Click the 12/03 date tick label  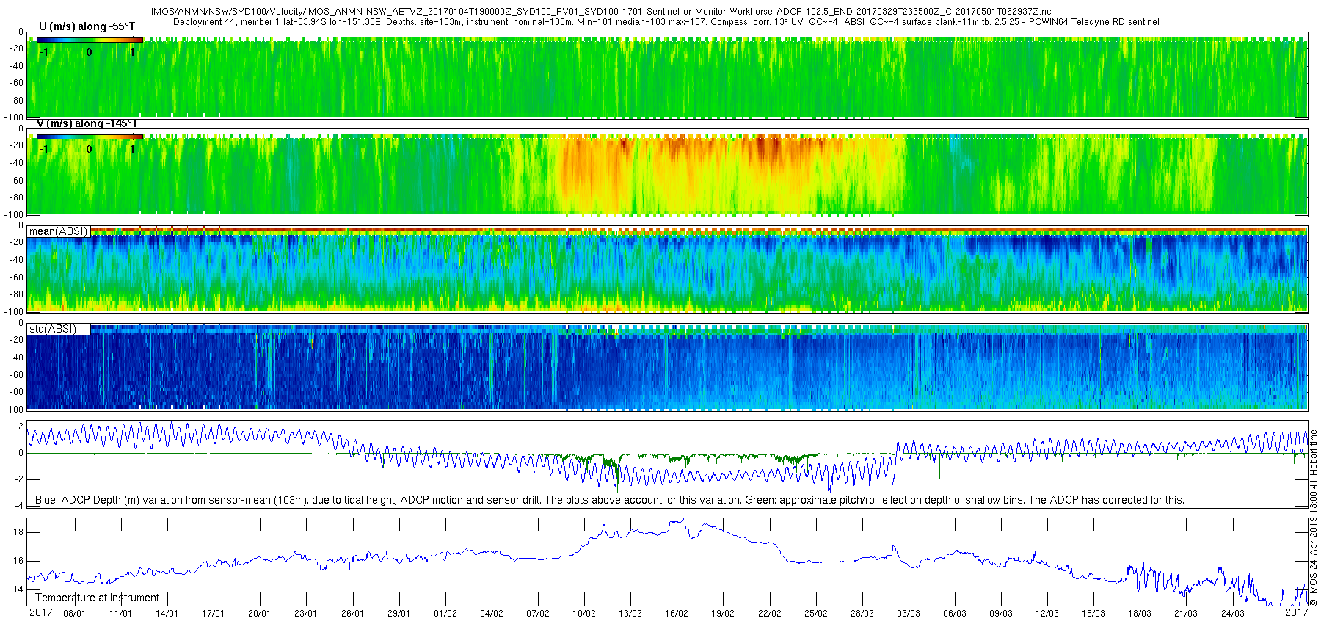pos(1047,614)
